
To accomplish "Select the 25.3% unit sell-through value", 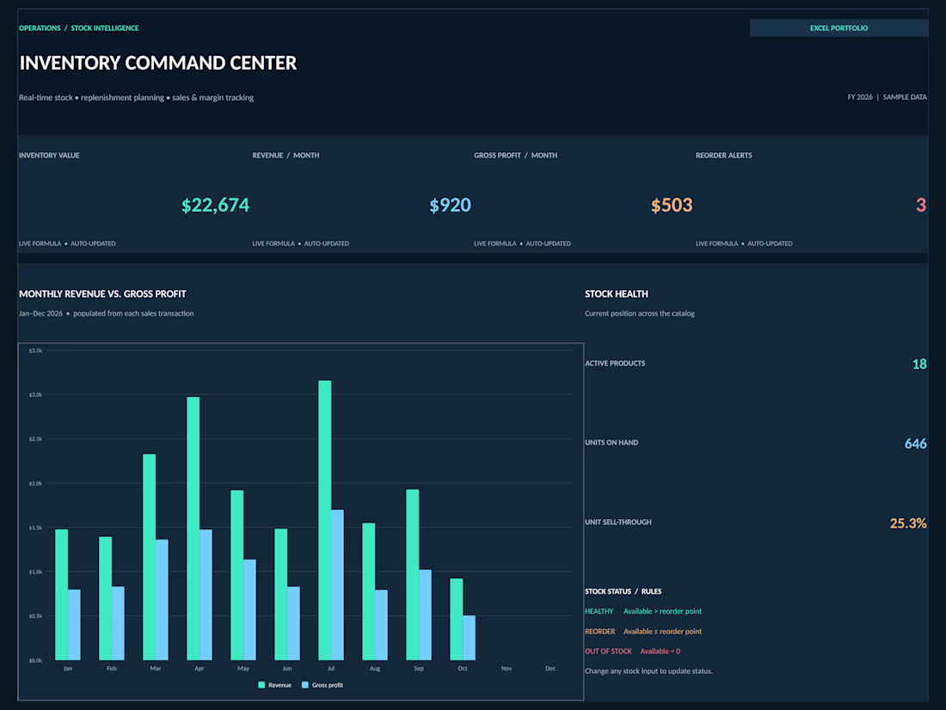I will point(908,523).
